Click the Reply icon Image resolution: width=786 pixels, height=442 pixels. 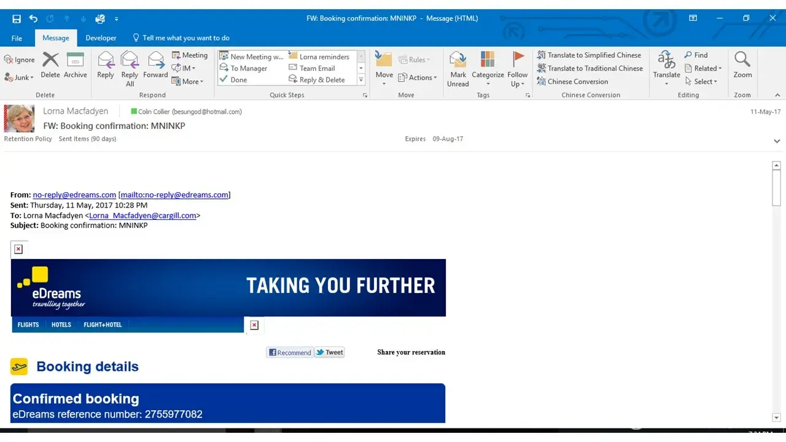click(x=106, y=60)
